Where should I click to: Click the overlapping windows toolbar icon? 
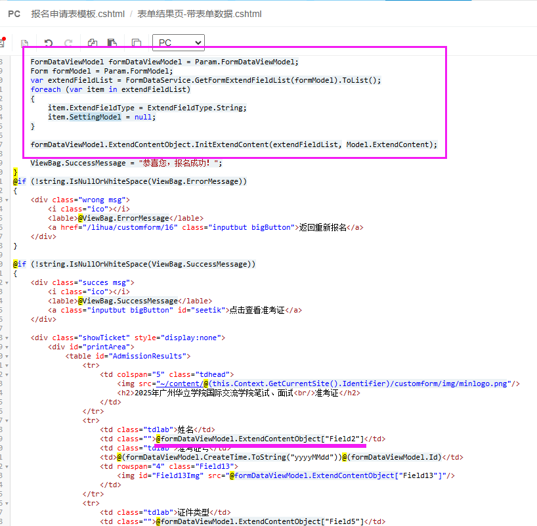click(136, 43)
